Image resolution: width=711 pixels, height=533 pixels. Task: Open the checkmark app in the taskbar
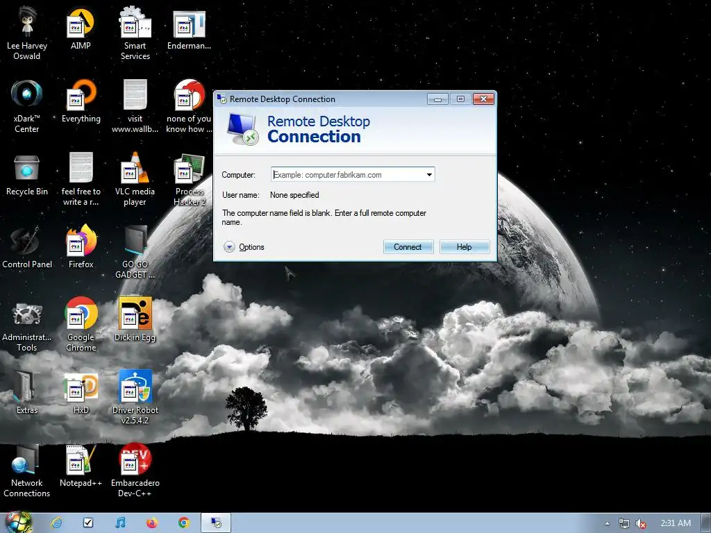[88, 523]
